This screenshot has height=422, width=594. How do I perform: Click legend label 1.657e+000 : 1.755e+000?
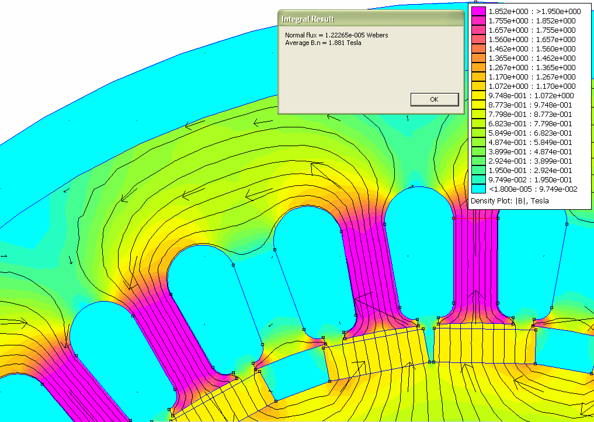[532, 30]
